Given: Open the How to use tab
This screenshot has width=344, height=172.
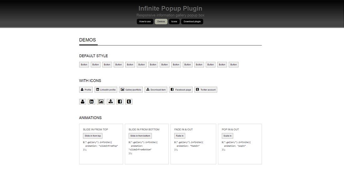Looking at the screenshot, I should tap(145, 22).
